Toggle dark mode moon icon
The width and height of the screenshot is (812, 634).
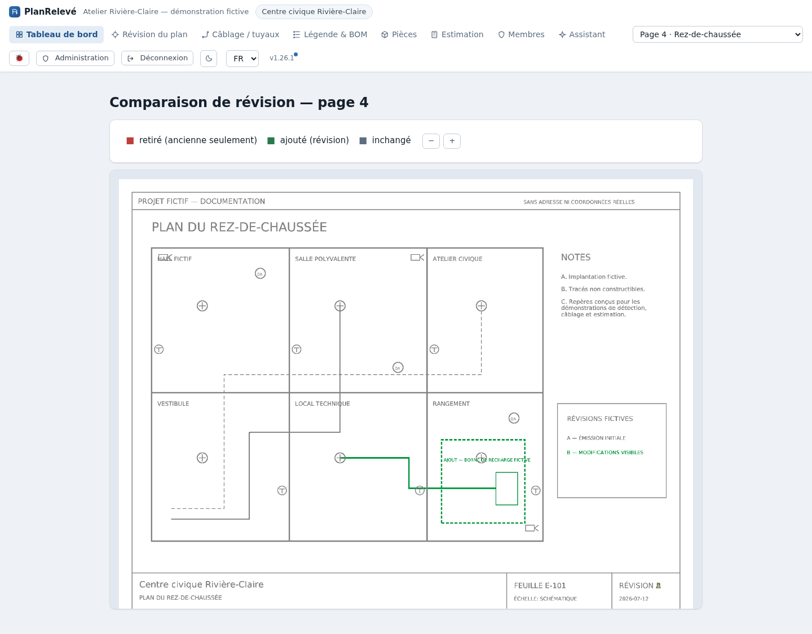coord(209,59)
